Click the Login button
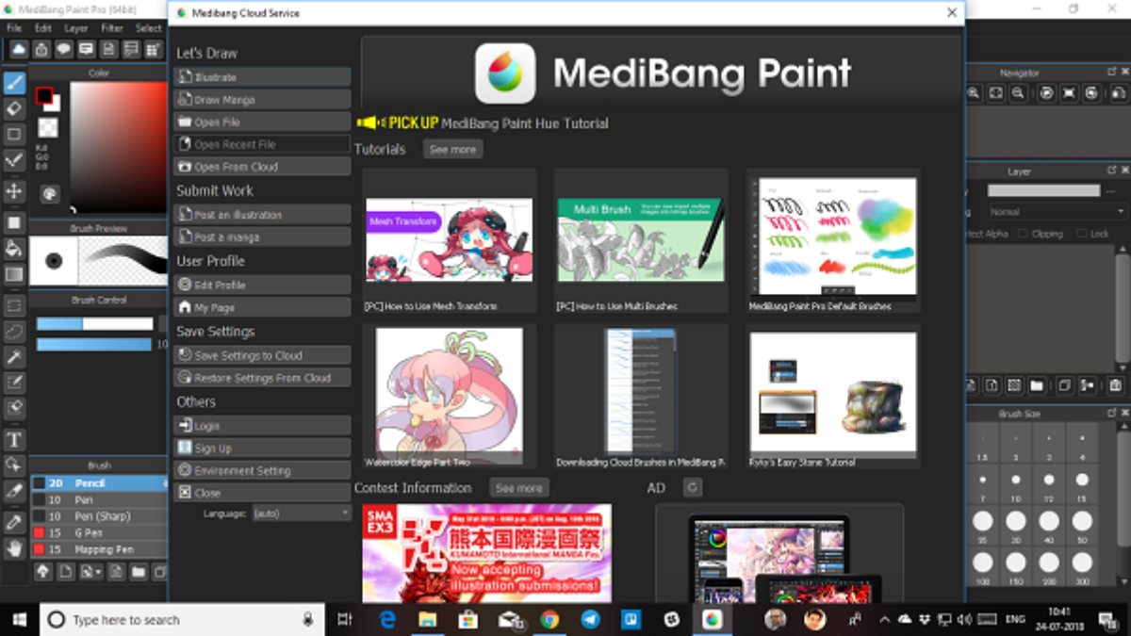The width and height of the screenshot is (1131, 636). 262,426
